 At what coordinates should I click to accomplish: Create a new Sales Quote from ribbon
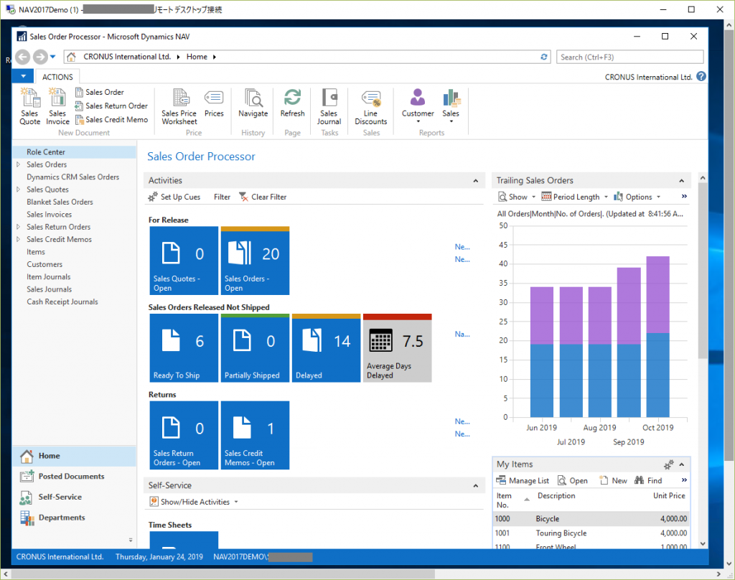coord(30,106)
